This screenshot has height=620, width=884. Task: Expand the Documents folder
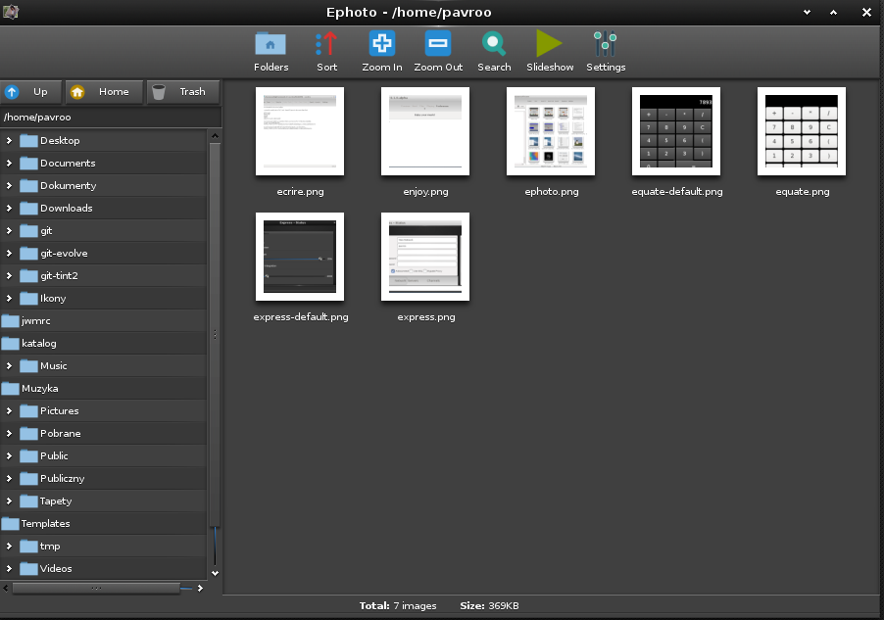9,163
